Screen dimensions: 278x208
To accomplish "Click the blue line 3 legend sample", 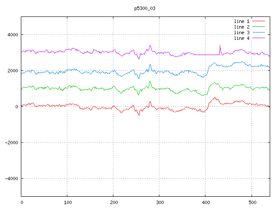I will pyautogui.click(x=258, y=32).
